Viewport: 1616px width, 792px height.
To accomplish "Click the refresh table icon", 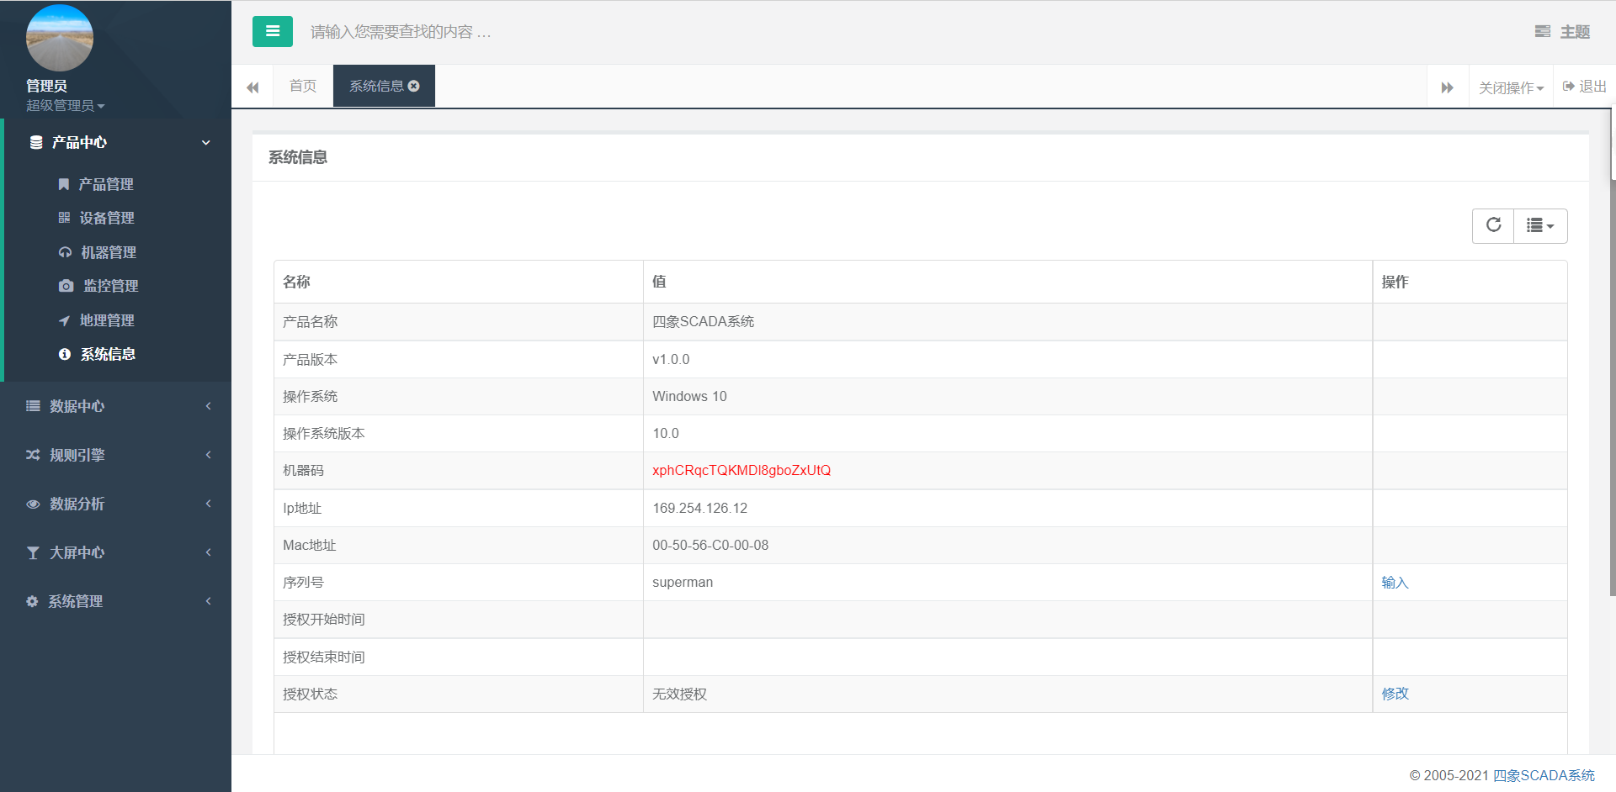I will pyautogui.click(x=1493, y=225).
